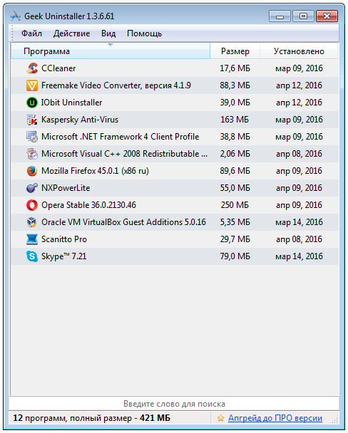The height and width of the screenshot is (433, 348).
Task: Open the Вид menu
Action: click(108, 33)
